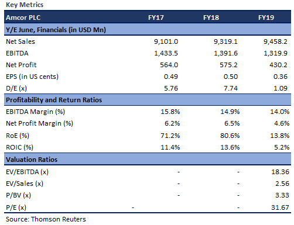
Task: Select FY19 Net Profit Margin 4.6%
Action: tap(282, 123)
